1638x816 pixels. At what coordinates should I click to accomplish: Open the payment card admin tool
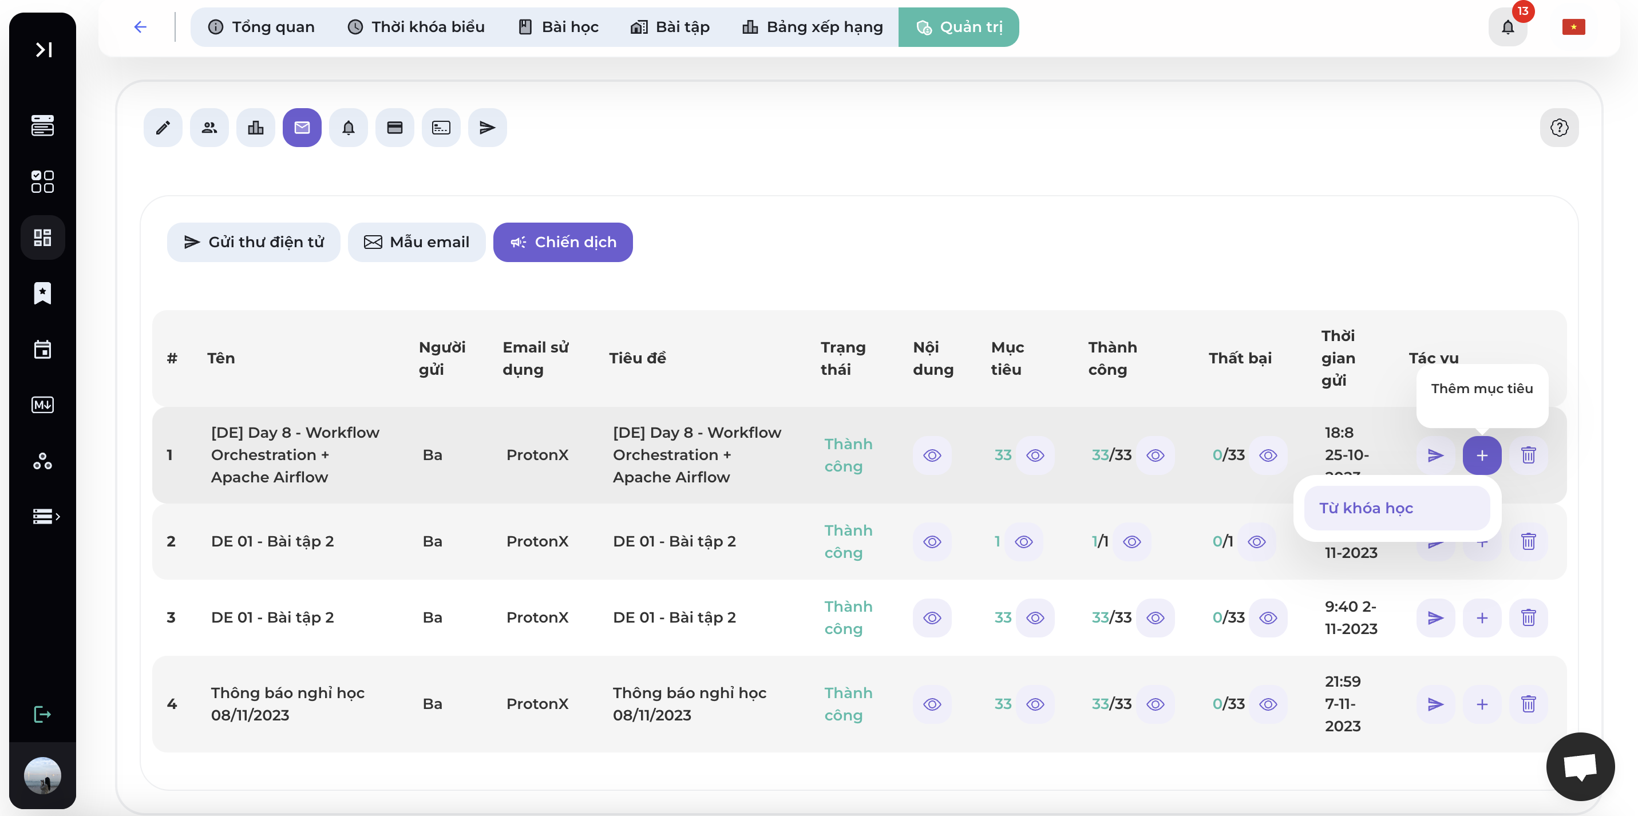(x=395, y=128)
